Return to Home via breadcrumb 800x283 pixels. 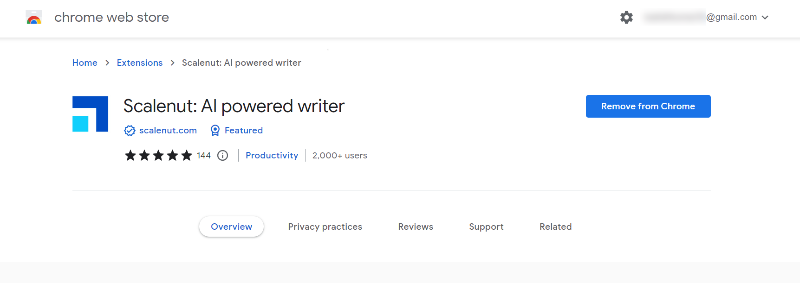[85, 63]
